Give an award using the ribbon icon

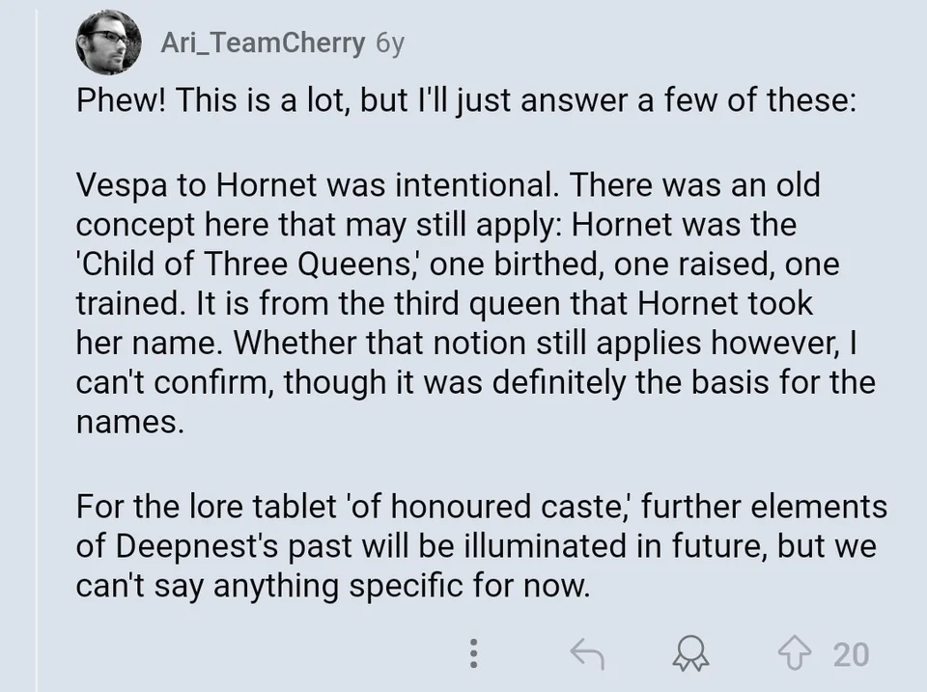click(x=691, y=653)
